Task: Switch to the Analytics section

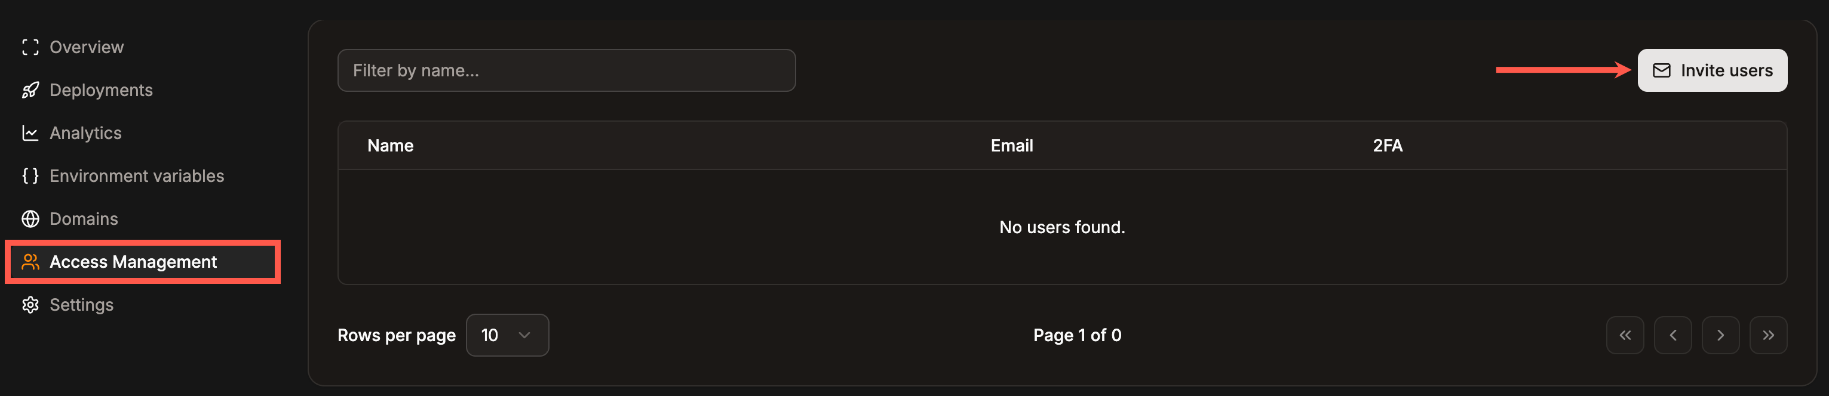Action: [85, 132]
